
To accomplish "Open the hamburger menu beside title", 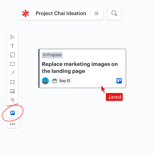I will point(97,13).
